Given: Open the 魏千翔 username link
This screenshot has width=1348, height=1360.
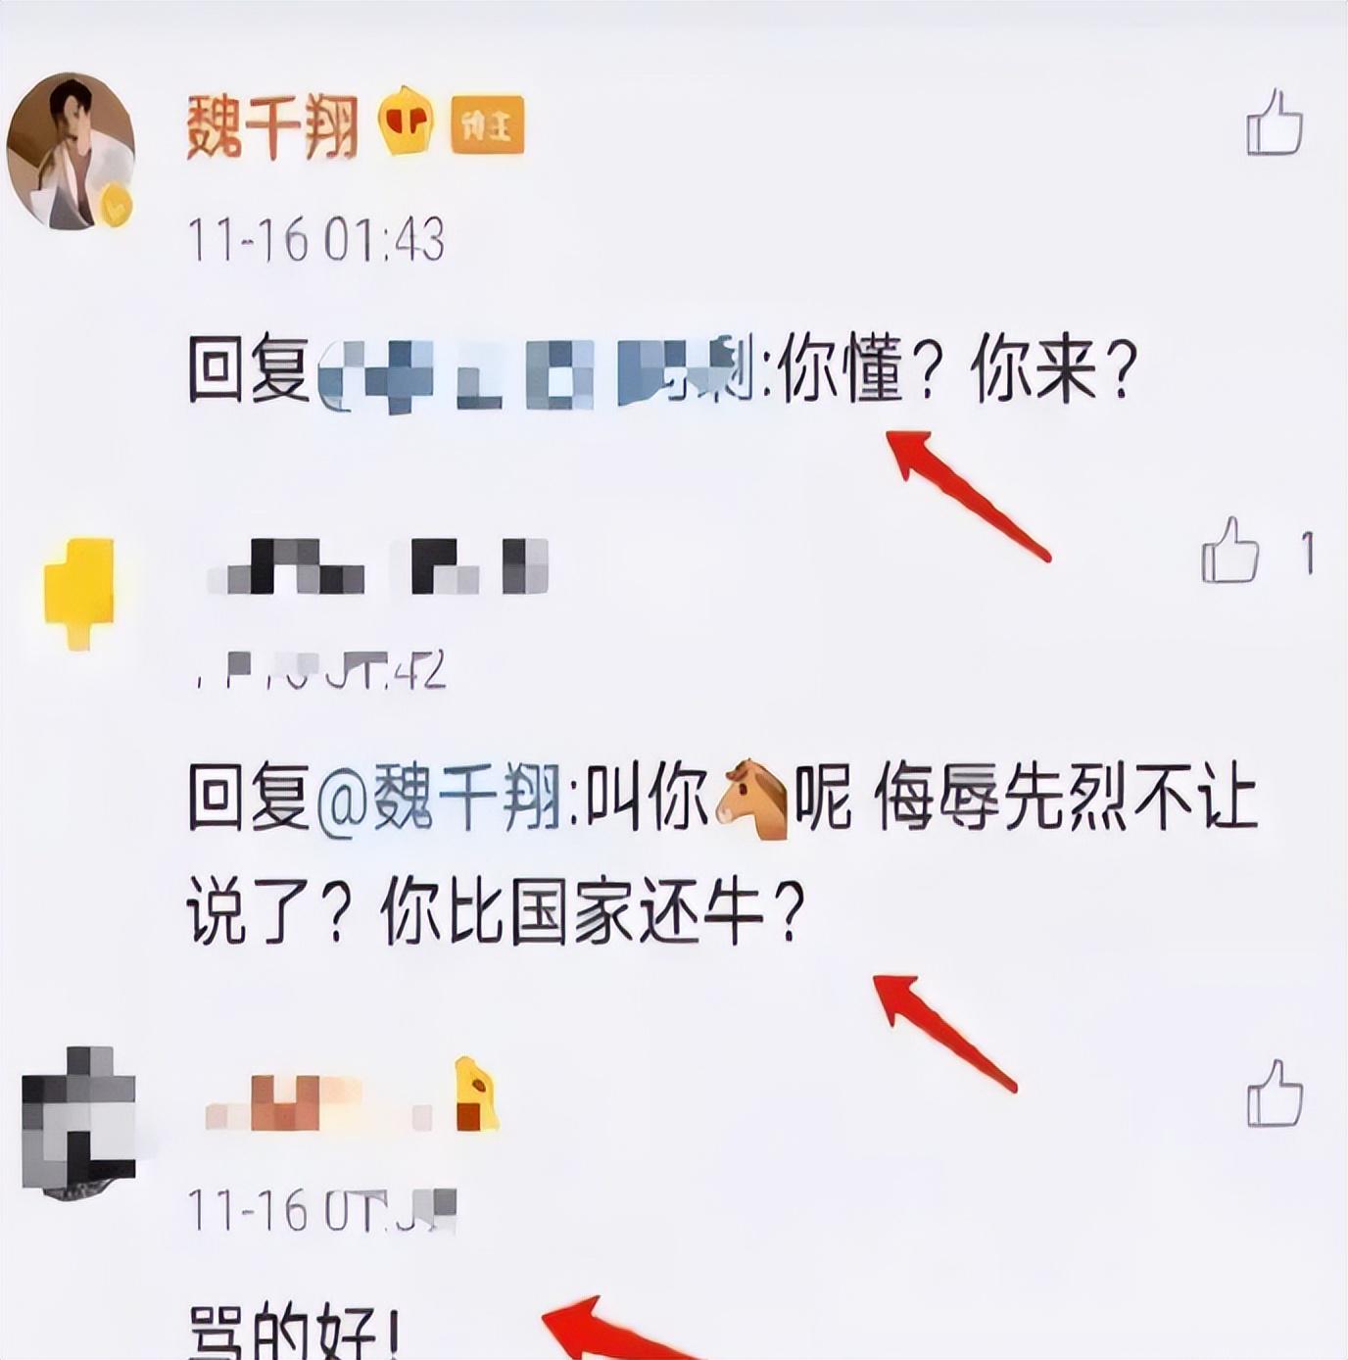Looking at the screenshot, I should [x=272, y=125].
